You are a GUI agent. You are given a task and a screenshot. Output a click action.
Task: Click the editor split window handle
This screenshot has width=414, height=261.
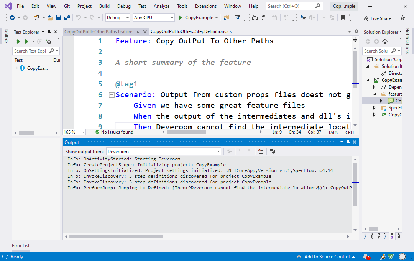click(x=355, y=40)
